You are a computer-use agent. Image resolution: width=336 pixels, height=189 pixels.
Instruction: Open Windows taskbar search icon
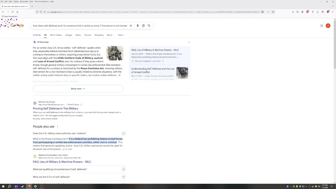point(9,186)
